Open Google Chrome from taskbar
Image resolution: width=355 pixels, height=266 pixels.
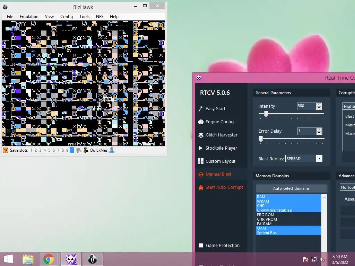(x=48, y=259)
